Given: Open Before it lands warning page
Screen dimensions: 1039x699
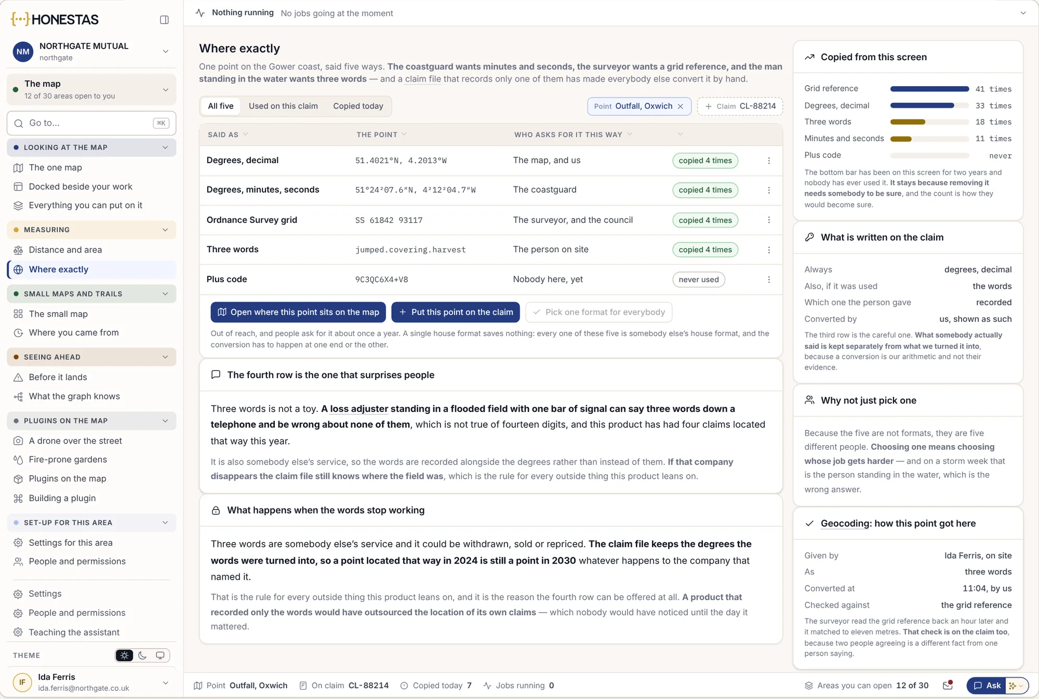Looking at the screenshot, I should 91,377.
